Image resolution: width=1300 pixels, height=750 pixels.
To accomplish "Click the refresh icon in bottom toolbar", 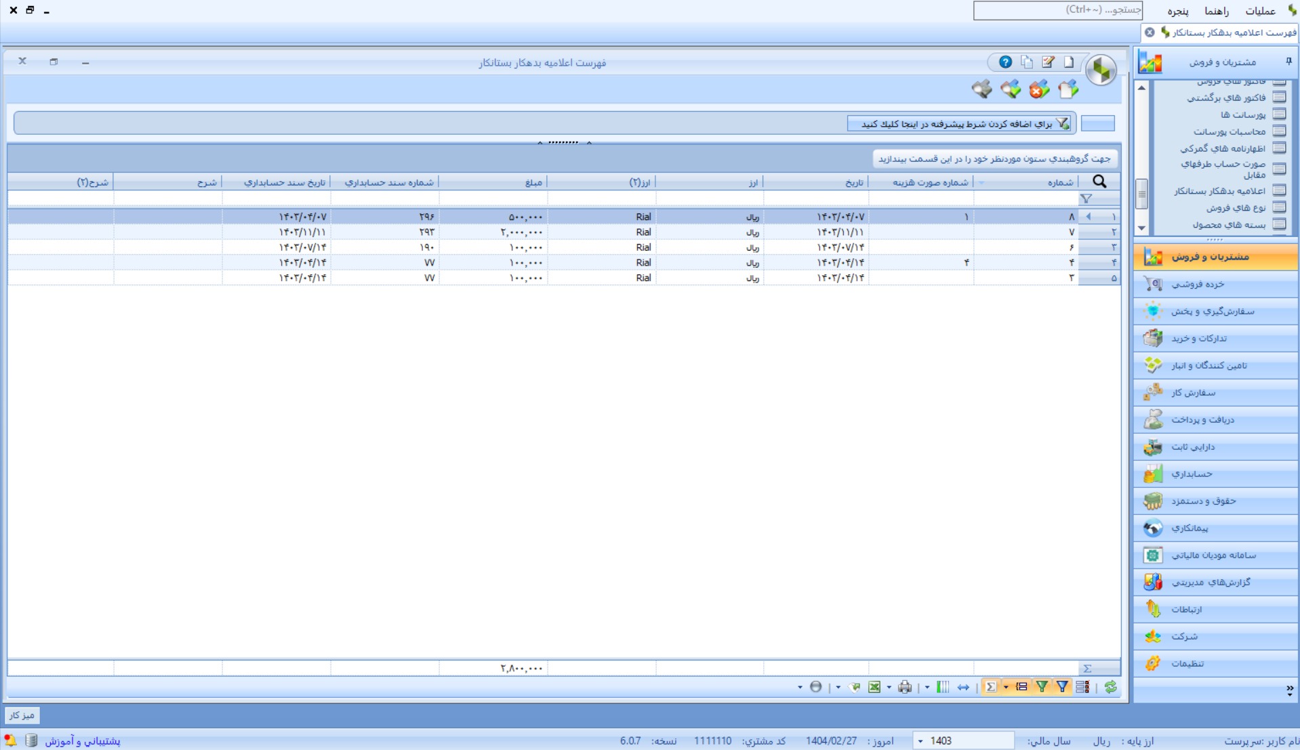I will click(1110, 687).
